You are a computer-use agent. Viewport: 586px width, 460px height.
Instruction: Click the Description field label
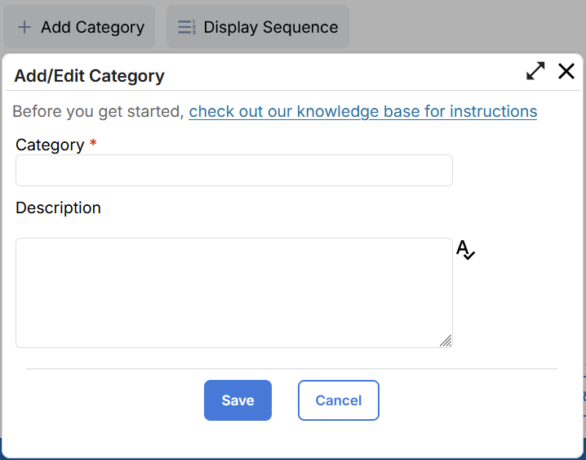click(58, 208)
